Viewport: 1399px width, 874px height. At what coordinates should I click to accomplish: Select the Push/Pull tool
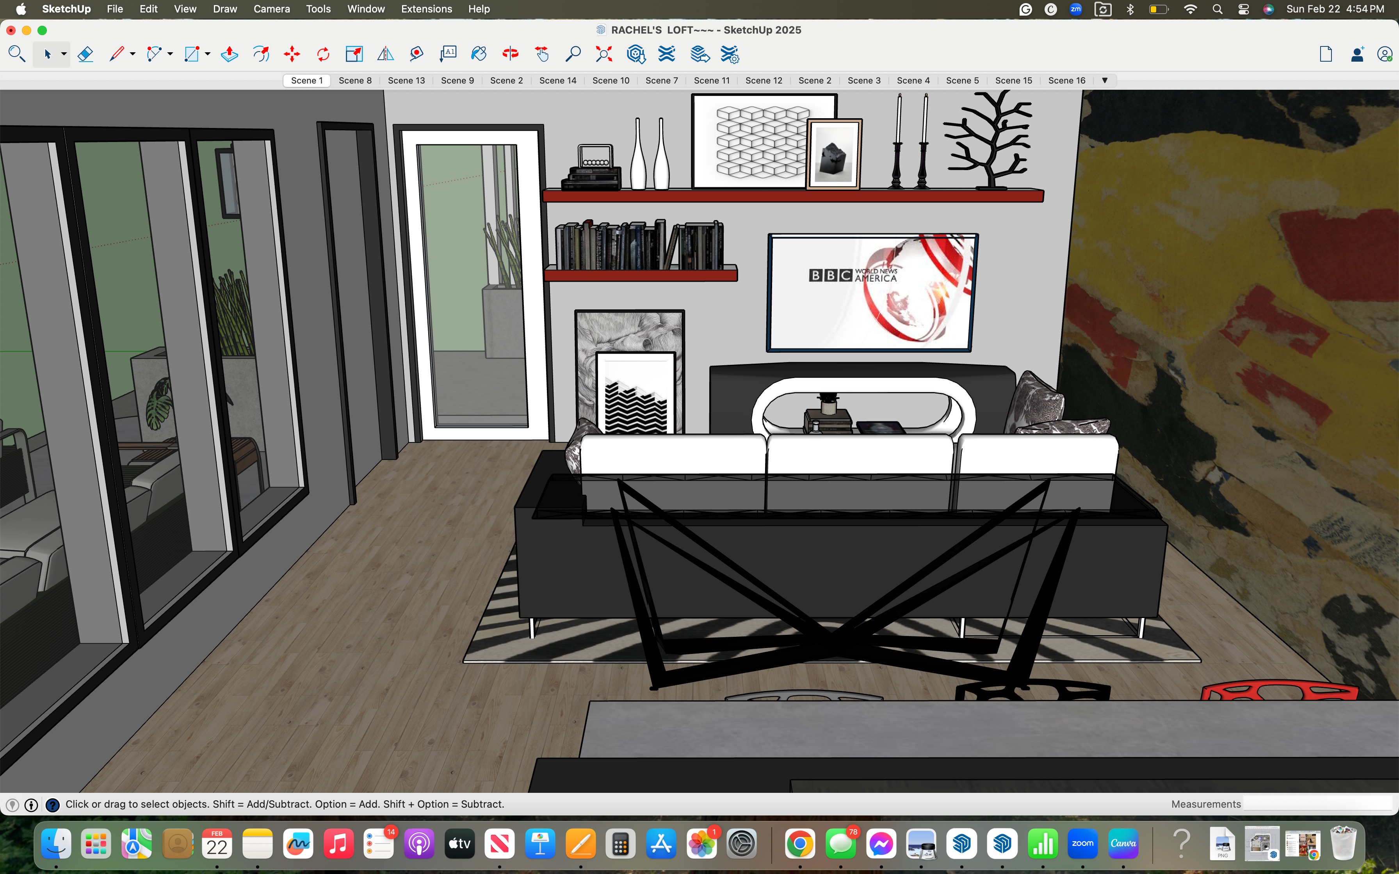[230, 54]
